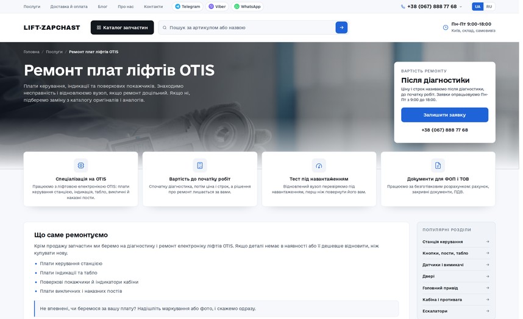Click the Не впевнені note box text

click(x=148, y=309)
